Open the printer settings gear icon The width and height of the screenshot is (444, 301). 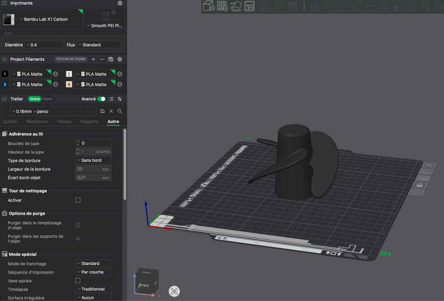[x=120, y=3]
